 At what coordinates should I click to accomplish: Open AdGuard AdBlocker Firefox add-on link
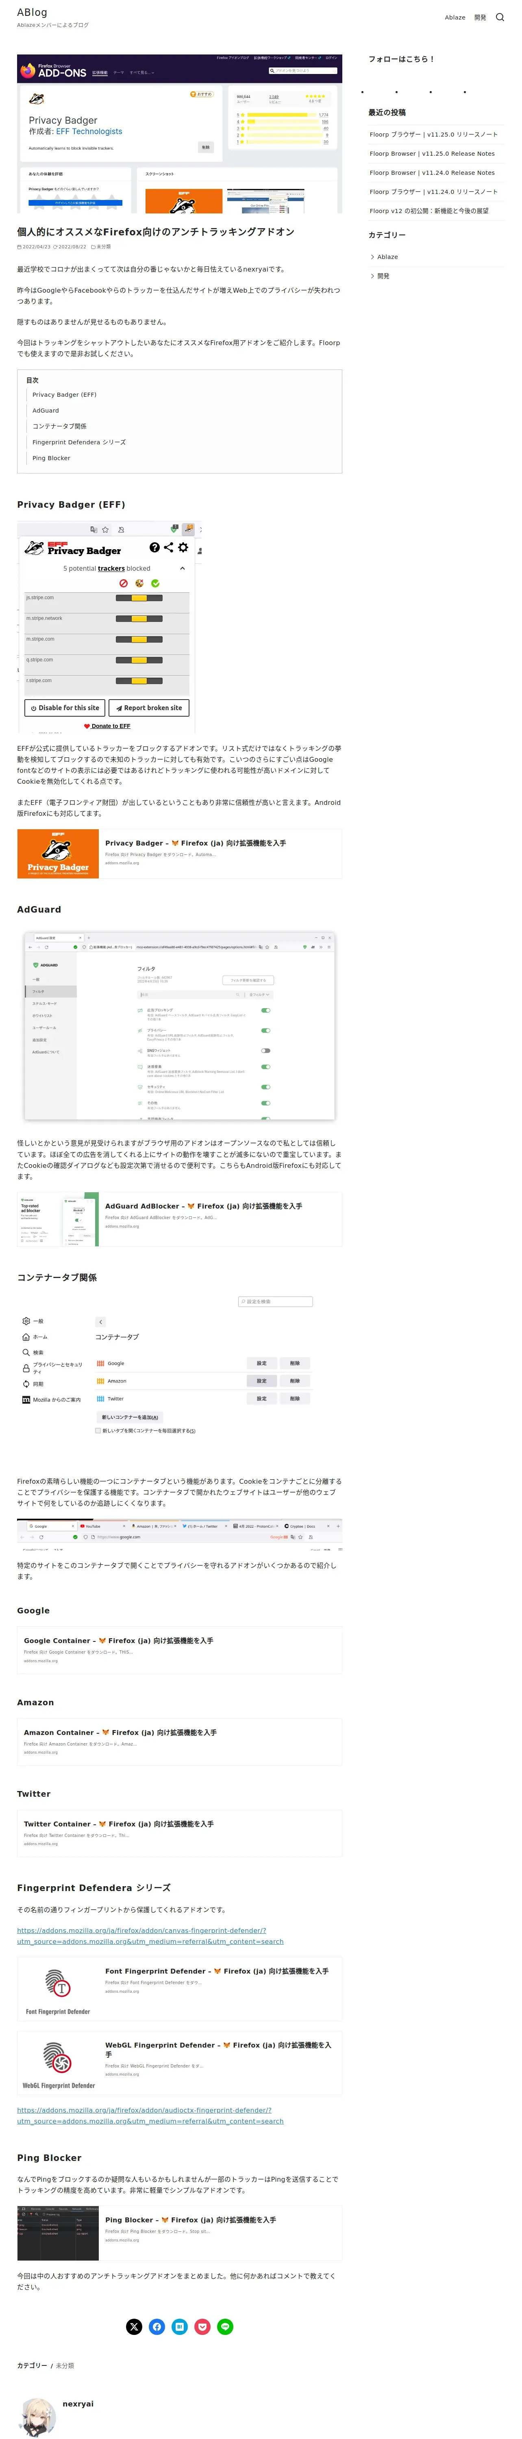coord(204,1206)
